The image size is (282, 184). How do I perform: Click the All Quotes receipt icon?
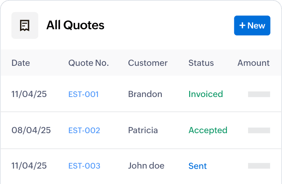(x=25, y=25)
